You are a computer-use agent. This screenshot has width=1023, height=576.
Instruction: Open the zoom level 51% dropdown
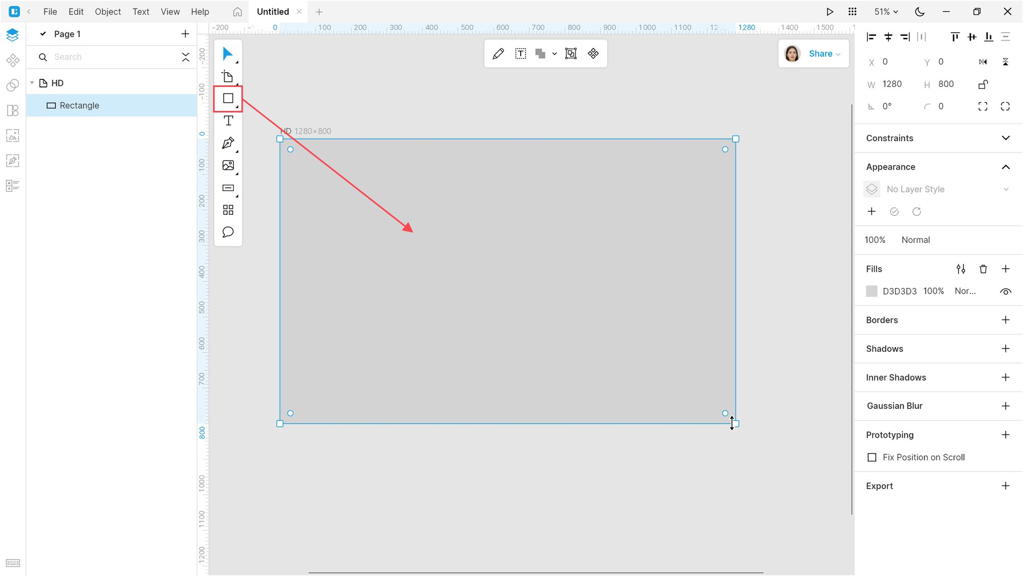point(886,12)
